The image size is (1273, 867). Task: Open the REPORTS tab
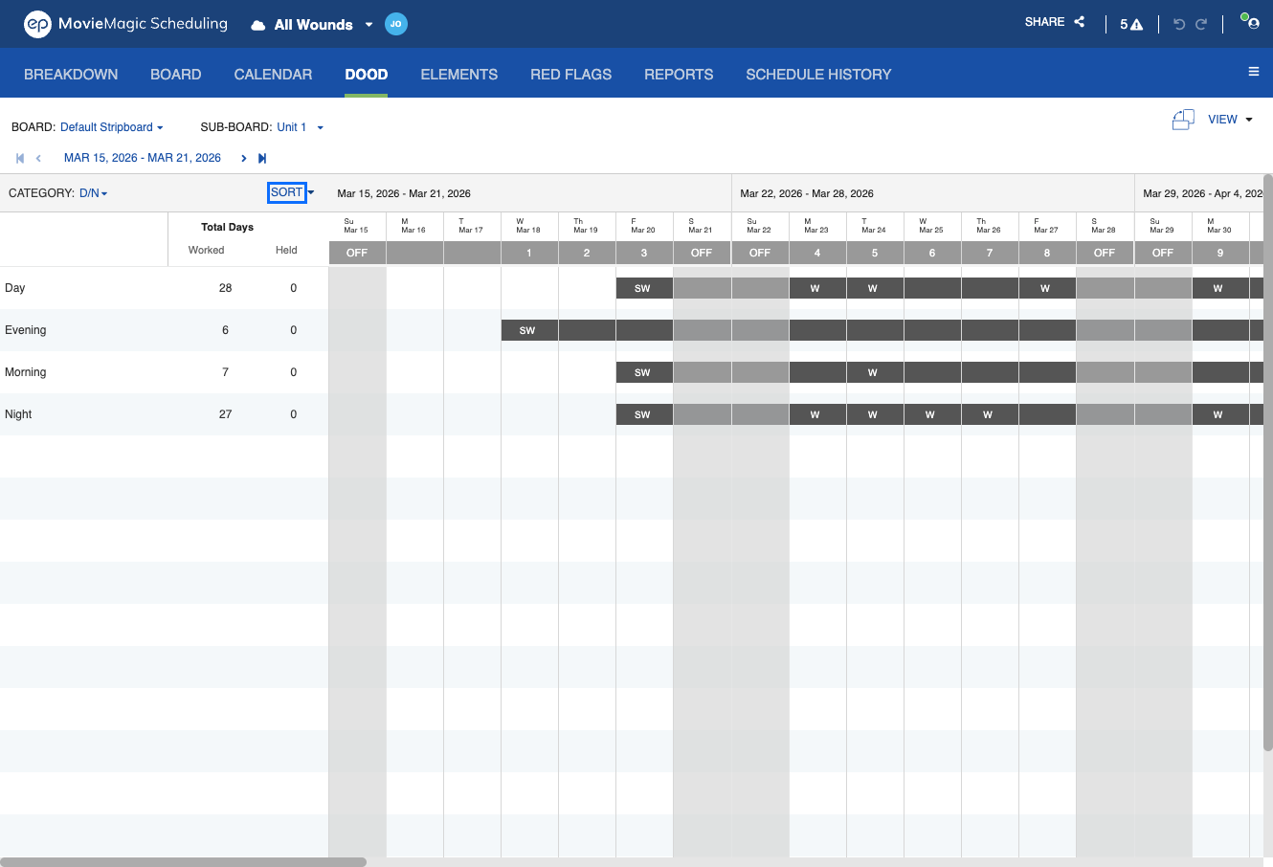coord(679,75)
